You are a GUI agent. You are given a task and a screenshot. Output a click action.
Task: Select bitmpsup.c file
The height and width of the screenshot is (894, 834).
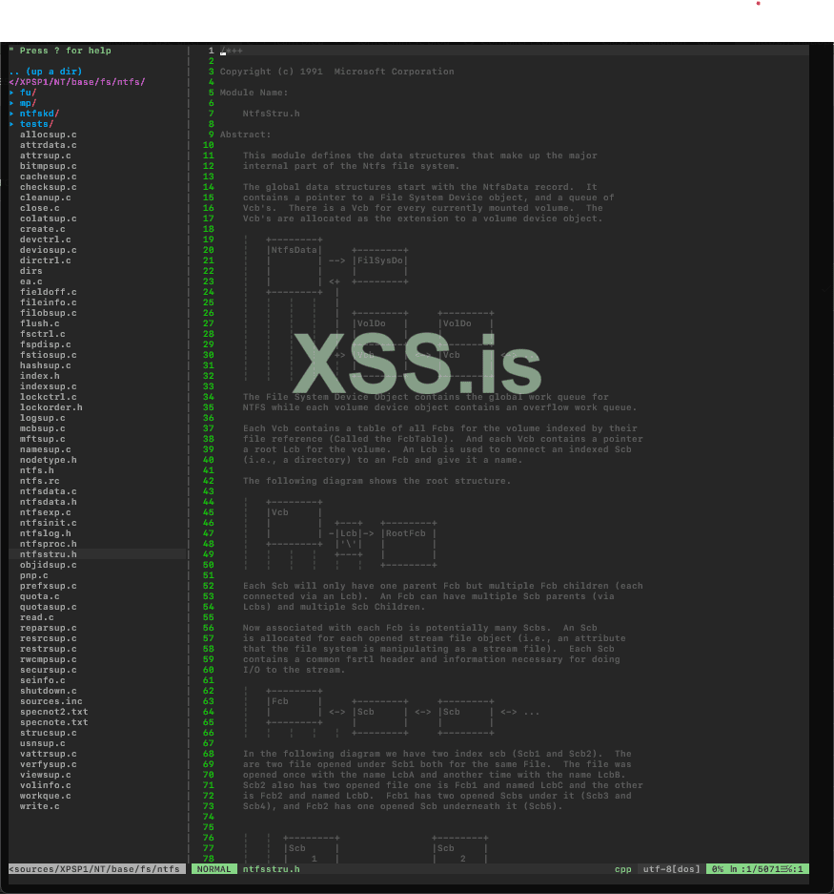[49, 166]
